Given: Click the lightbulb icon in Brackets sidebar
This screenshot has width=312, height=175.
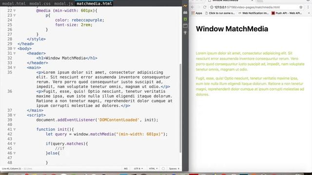Looking at the screenshot, I should coord(185,33).
